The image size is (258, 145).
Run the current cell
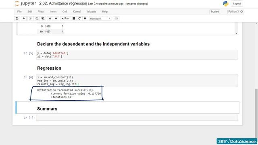pyautogui.click(x=65, y=19)
